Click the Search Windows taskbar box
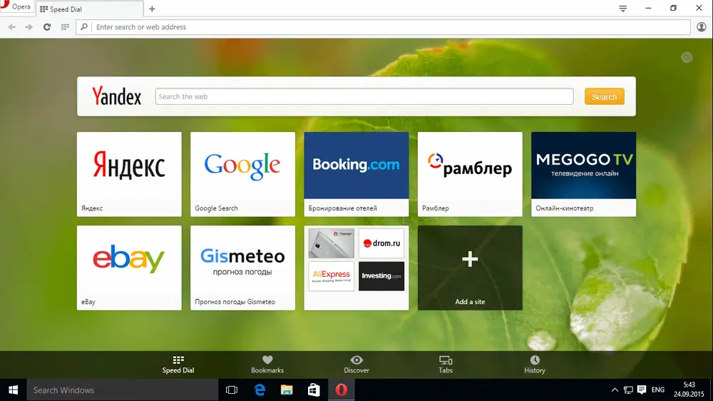Screen dimensions: 713x401 pos(123,390)
